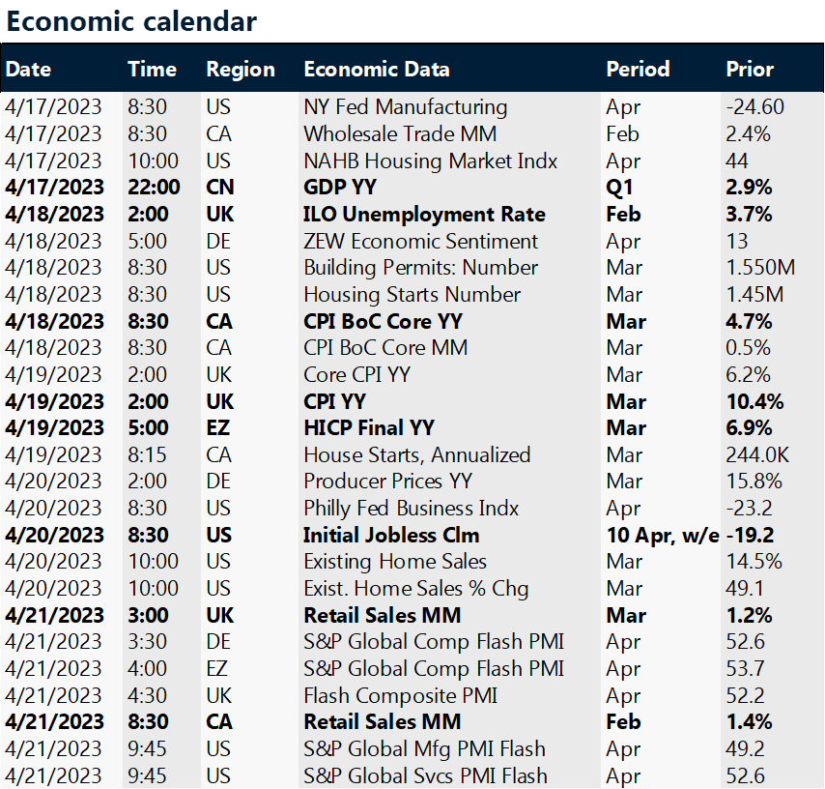
Task: Click the Period column header
Action: pos(638,70)
